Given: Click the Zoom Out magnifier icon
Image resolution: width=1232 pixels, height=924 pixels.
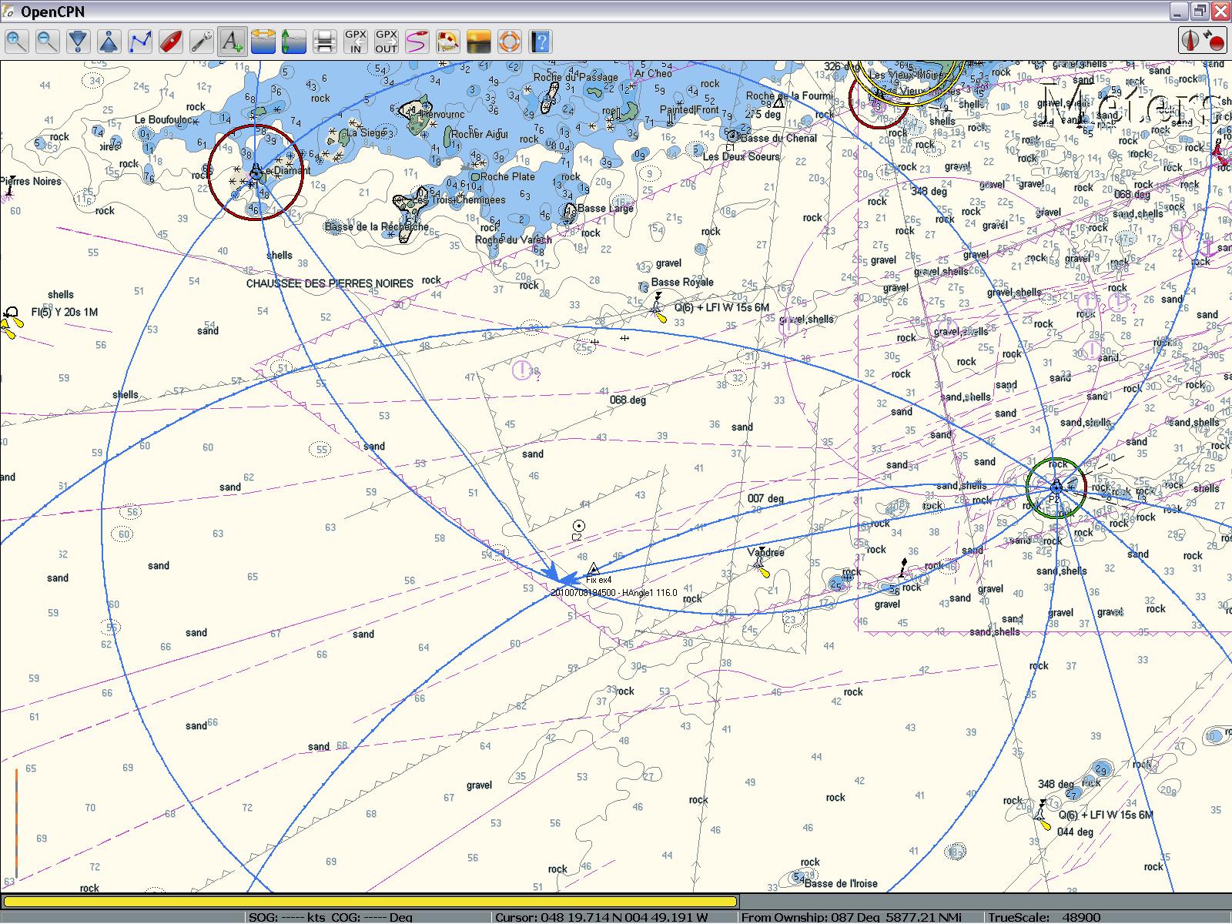Looking at the screenshot, I should pyautogui.click(x=47, y=42).
